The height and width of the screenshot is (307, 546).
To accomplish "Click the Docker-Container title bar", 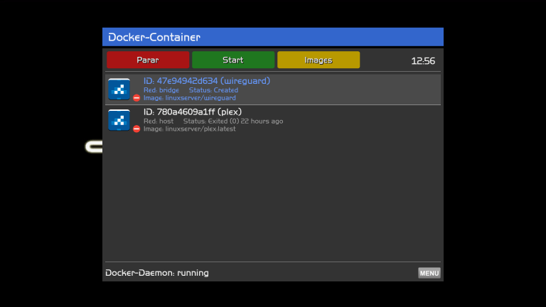I will tap(272, 37).
